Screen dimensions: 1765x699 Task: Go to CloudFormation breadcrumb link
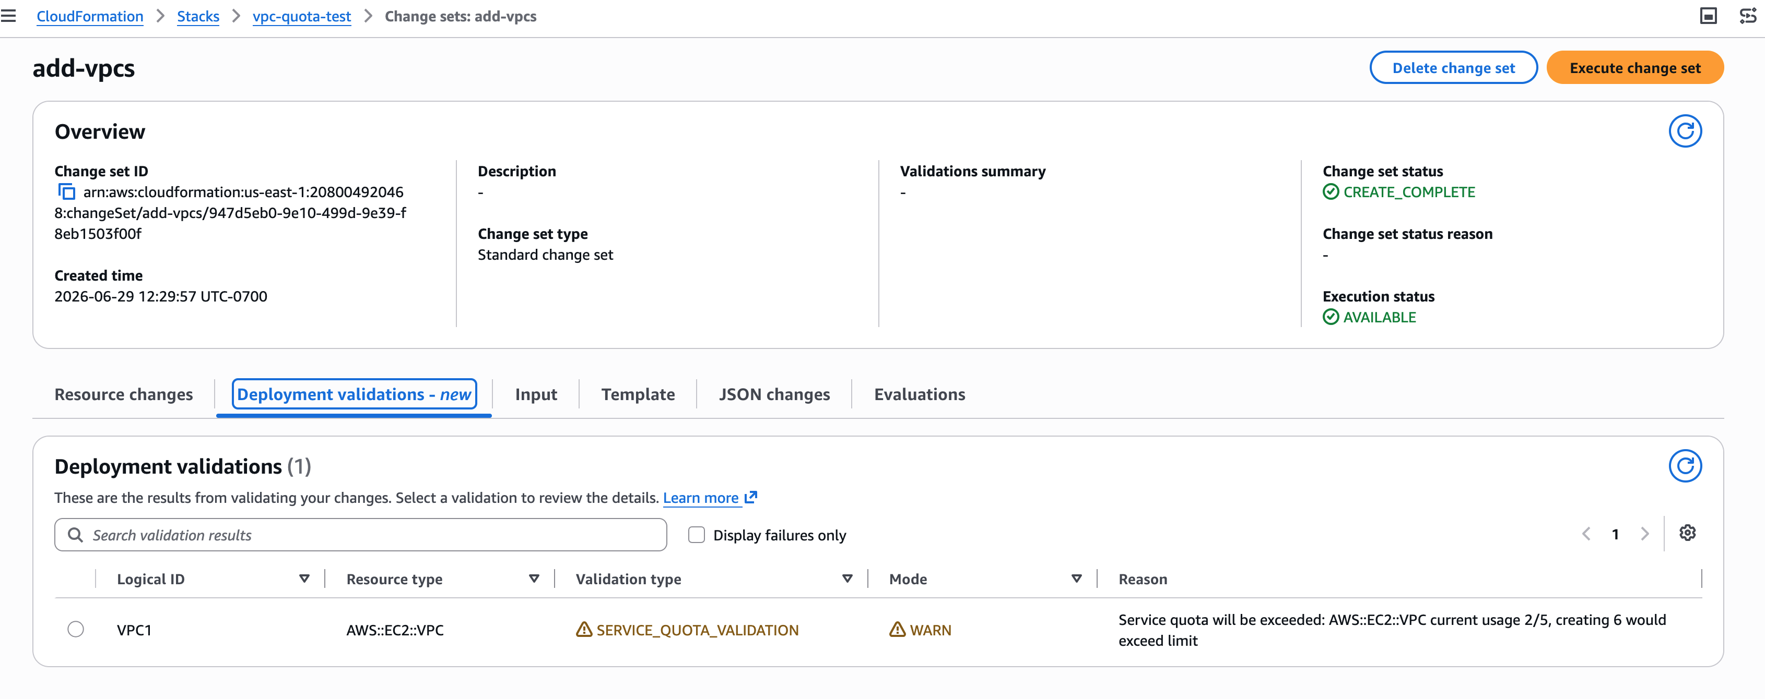pyautogui.click(x=90, y=16)
